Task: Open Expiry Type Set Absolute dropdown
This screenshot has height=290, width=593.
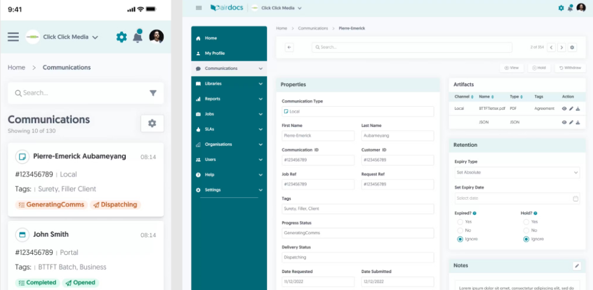Action: (517, 173)
